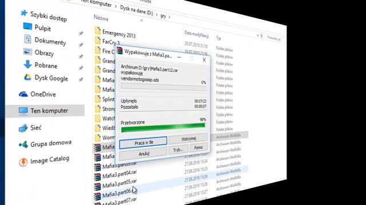The width and height of the screenshot is (366, 205).
Task: Close the WinRAR extraction dialog
Action: [x=204, y=60]
